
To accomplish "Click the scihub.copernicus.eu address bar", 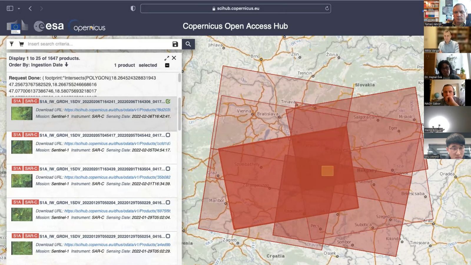I will tap(235, 8).
